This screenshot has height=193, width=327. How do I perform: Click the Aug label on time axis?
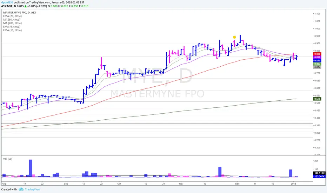(x=4, y=184)
